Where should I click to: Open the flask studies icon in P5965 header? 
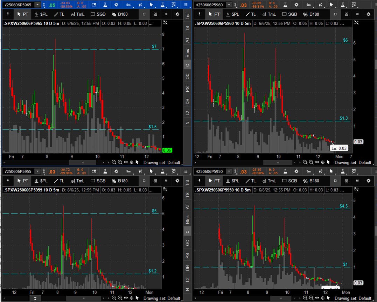pyautogui.click(x=105, y=5)
